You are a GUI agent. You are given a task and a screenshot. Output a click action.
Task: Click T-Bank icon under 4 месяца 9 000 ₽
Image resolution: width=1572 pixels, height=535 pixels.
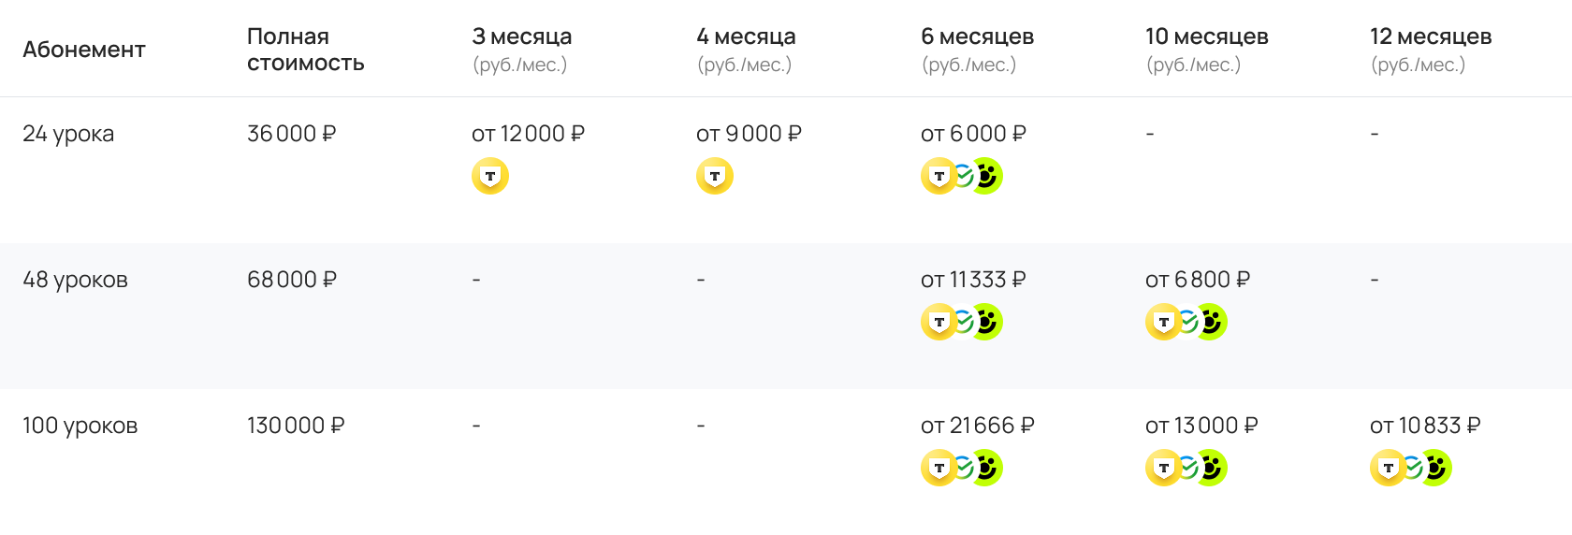point(715,176)
